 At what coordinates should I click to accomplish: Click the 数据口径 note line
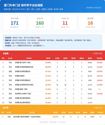[49, 40]
